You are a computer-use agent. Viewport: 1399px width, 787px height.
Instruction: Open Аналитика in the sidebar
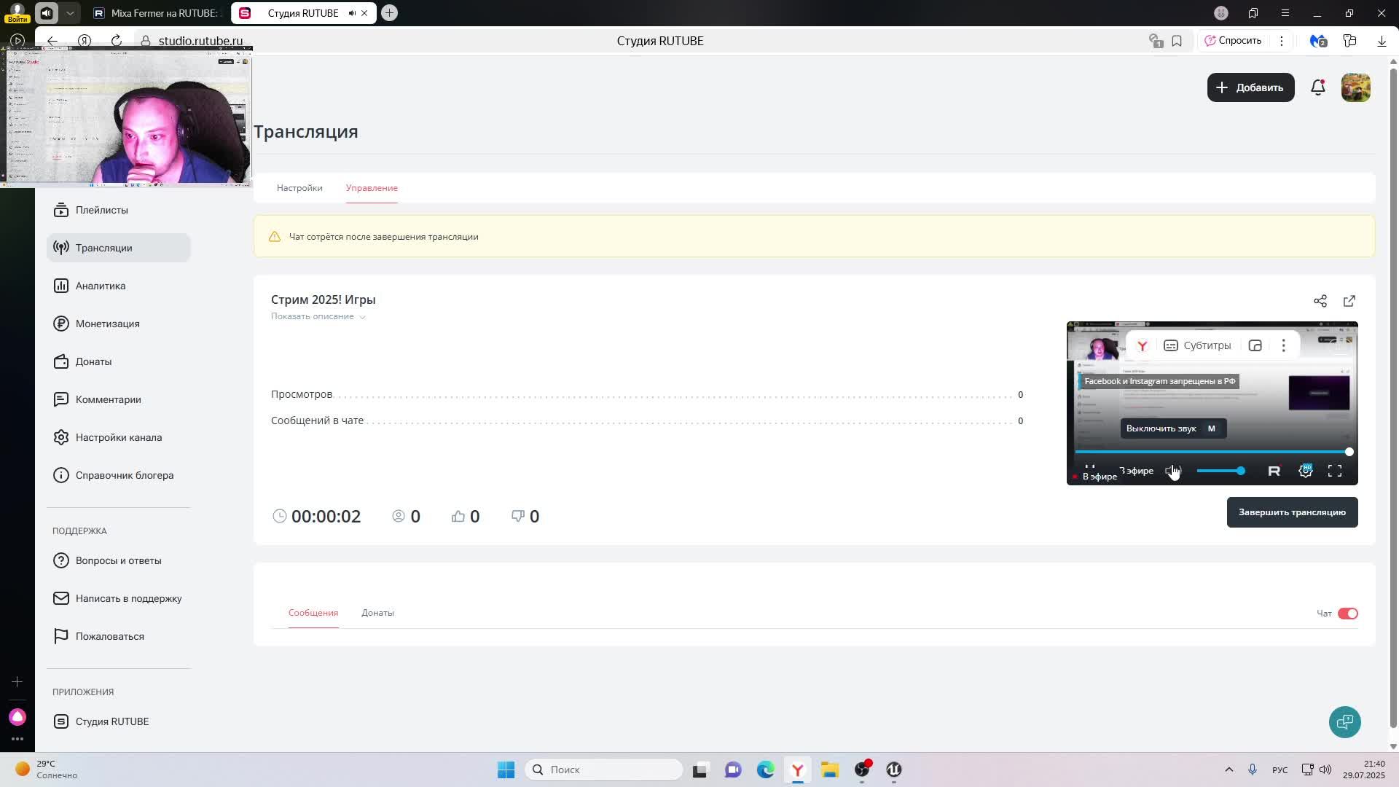tap(101, 286)
